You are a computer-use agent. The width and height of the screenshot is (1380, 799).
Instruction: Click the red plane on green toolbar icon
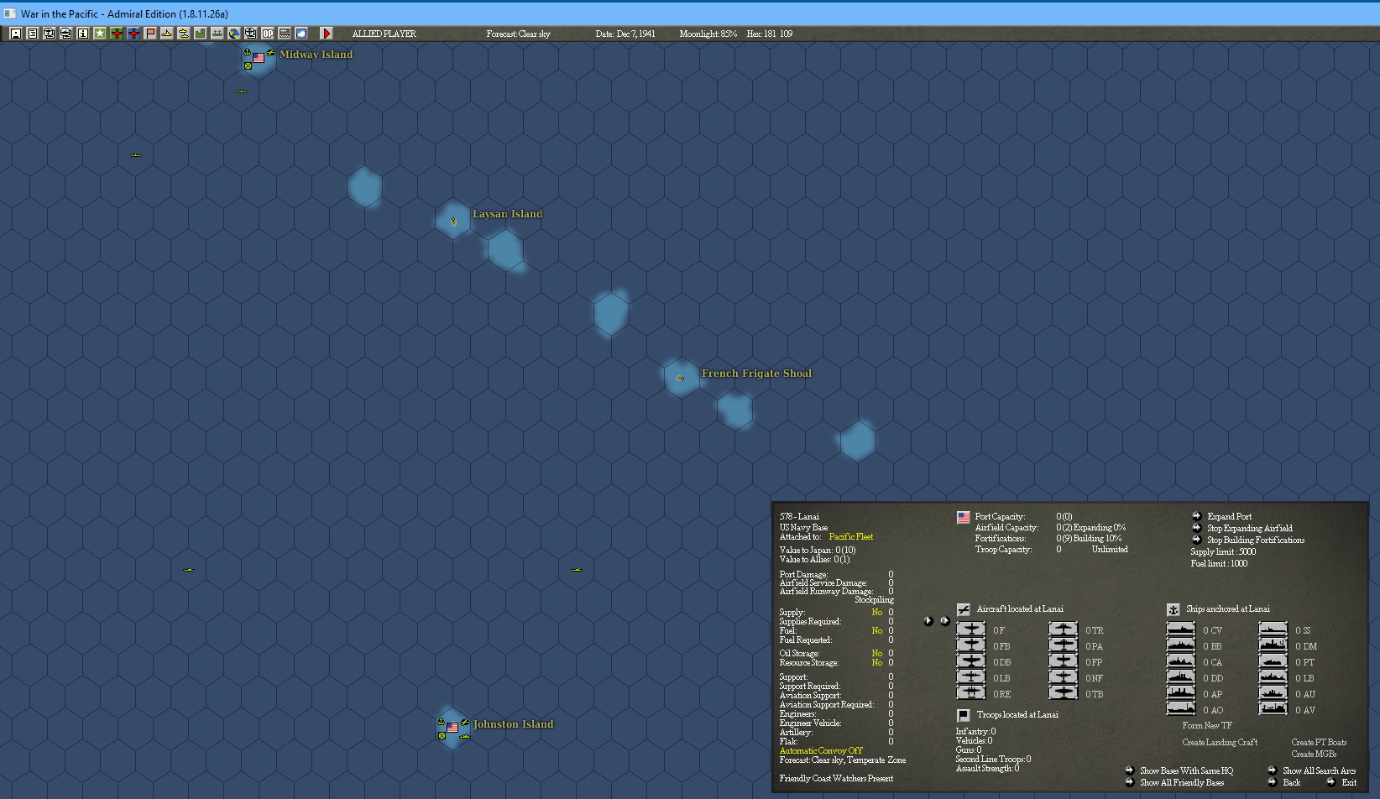point(117,34)
